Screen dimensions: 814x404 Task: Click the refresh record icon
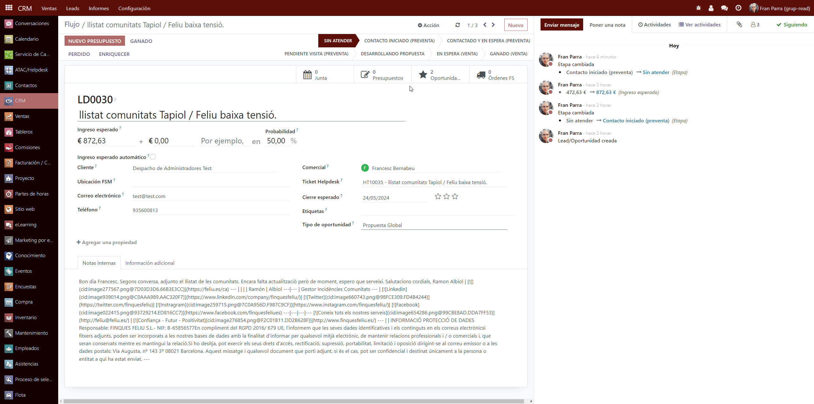click(x=458, y=25)
